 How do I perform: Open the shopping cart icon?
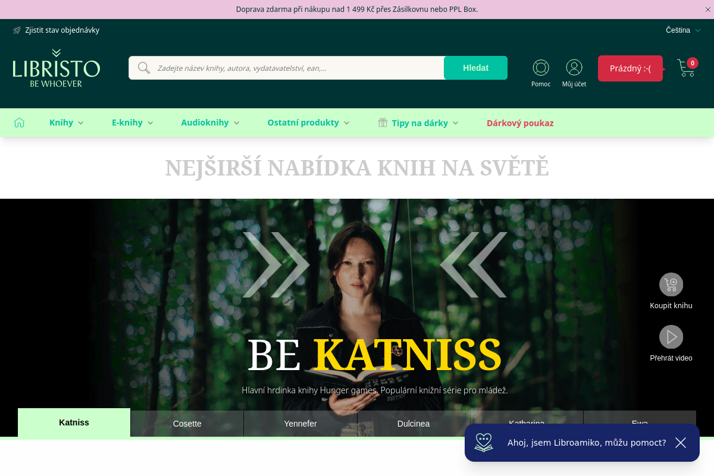[x=687, y=68]
